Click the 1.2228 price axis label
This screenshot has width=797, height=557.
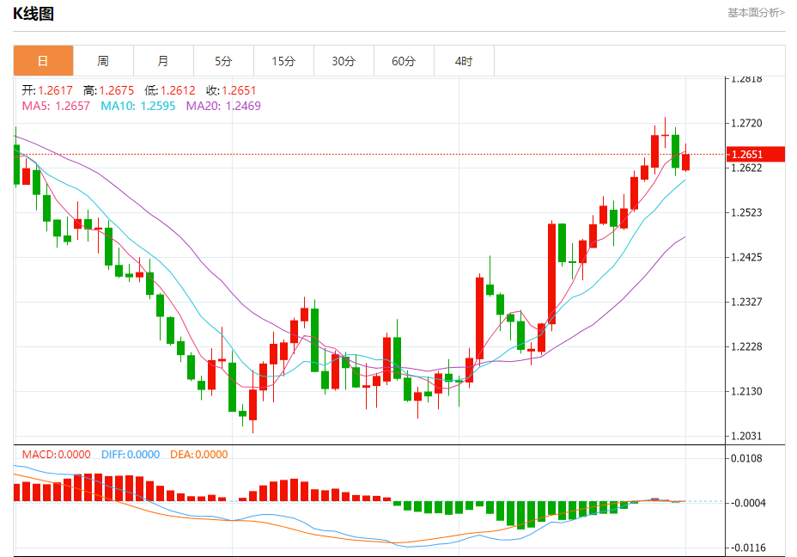click(746, 347)
